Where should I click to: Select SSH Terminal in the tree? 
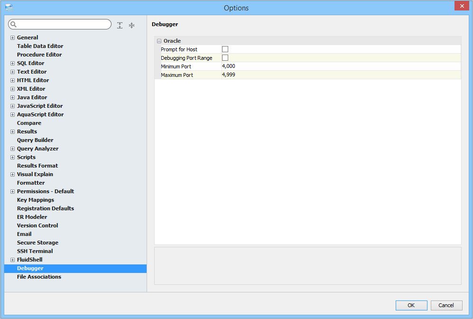pyautogui.click(x=35, y=251)
